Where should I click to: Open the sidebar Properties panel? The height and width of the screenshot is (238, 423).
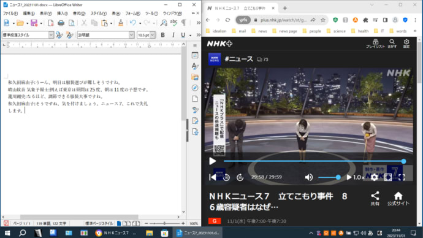(x=195, y=55)
